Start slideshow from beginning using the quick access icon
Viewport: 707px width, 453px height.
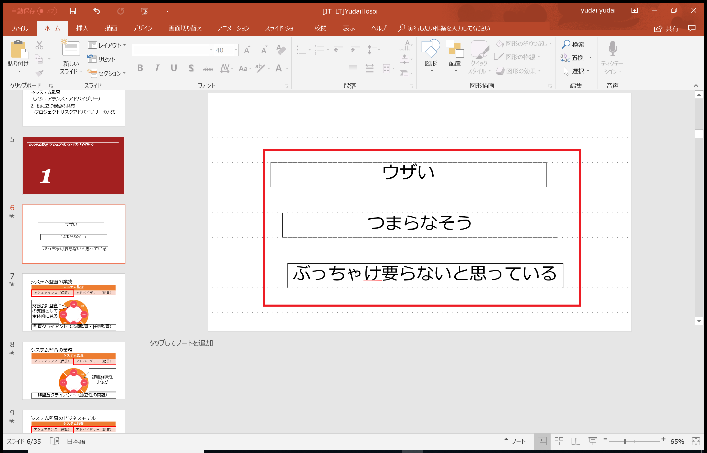point(144,11)
